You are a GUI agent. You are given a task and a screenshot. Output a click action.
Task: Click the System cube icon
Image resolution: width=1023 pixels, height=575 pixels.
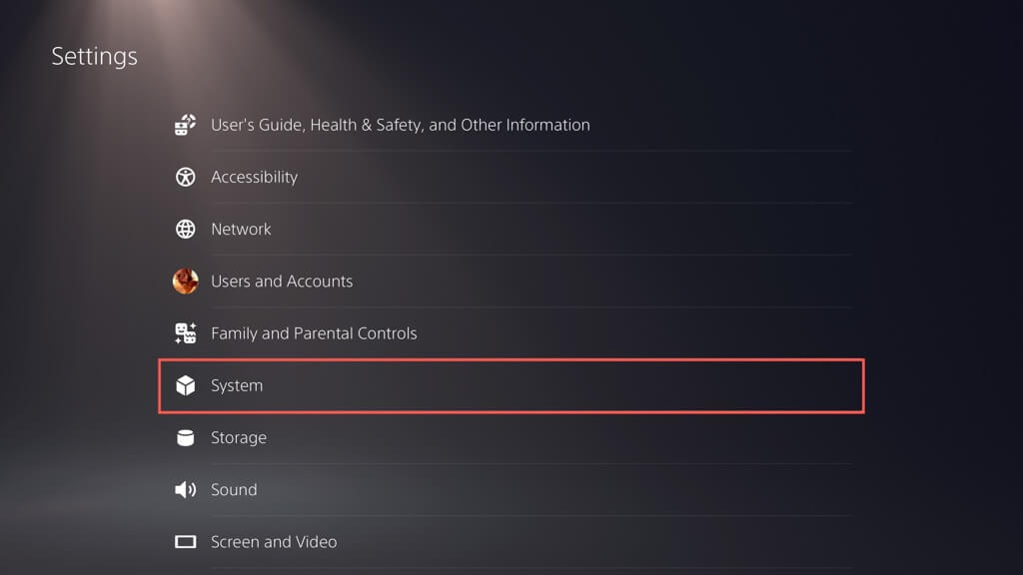tap(186, 385)
